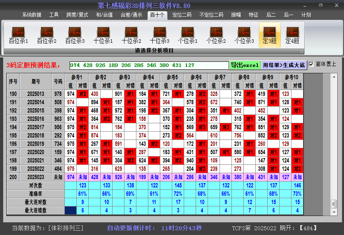The height and width of the screenshot is (235, 344).
Task: Switch to the 跨度/复式 tab
Action: point(77,15)
